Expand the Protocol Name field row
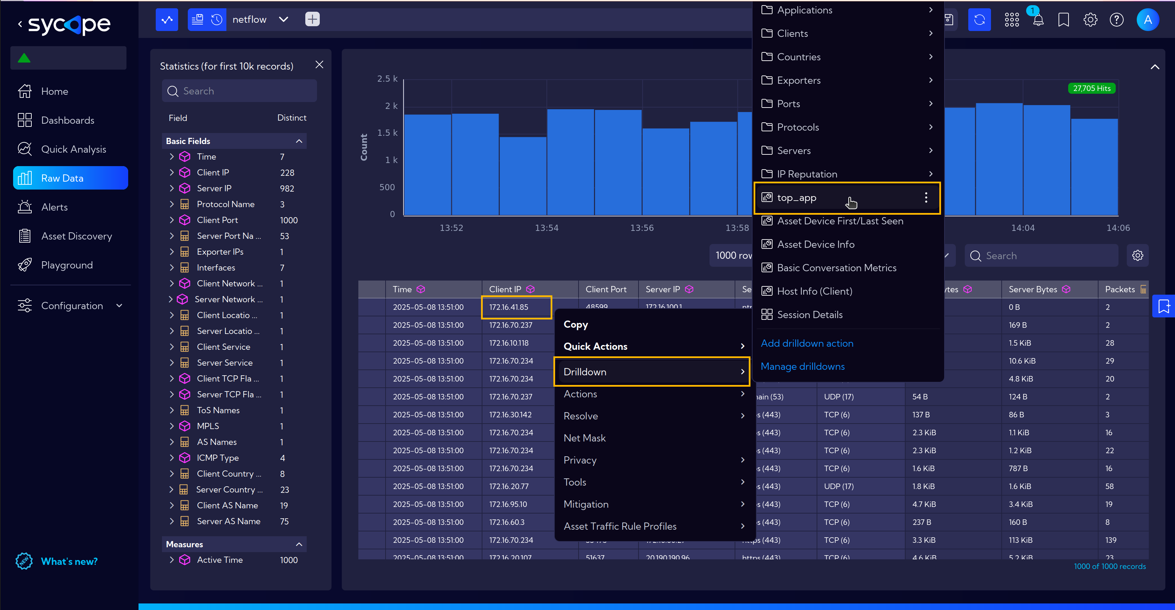 click(172, 204)
